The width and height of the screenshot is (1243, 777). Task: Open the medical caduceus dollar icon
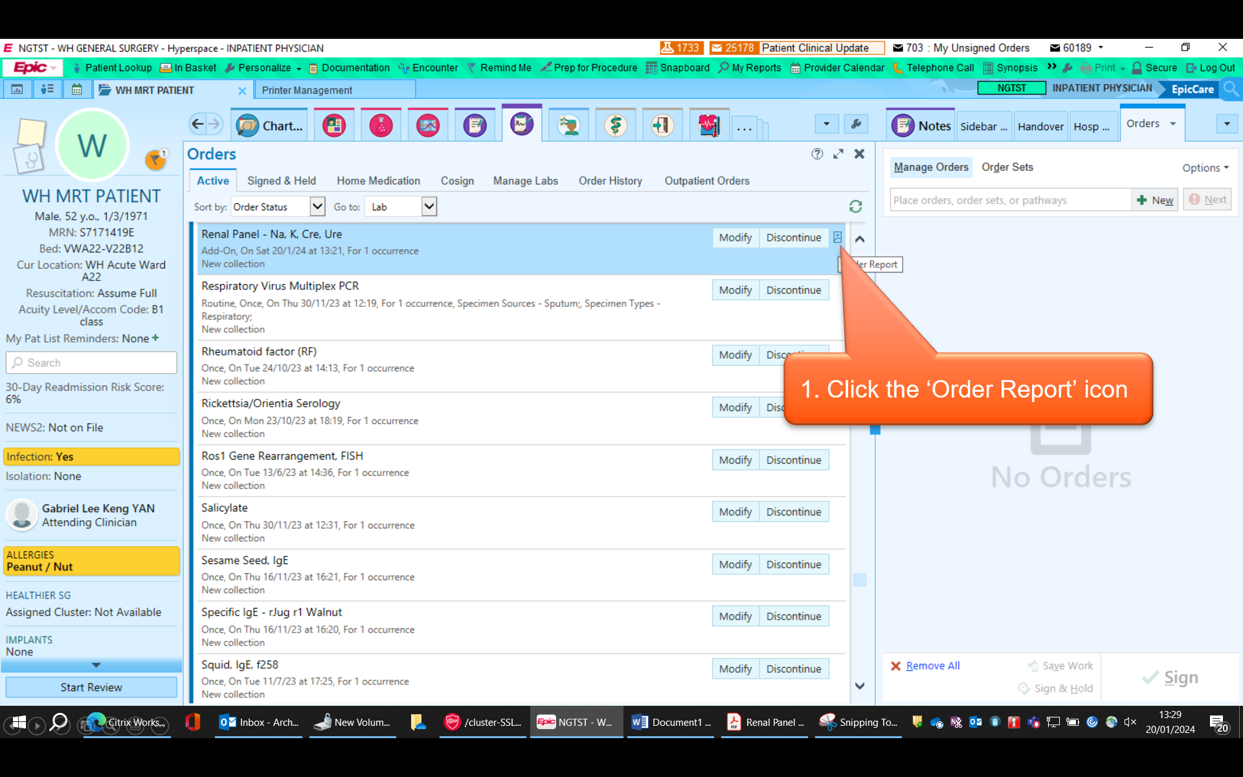[x=615, y=126]
